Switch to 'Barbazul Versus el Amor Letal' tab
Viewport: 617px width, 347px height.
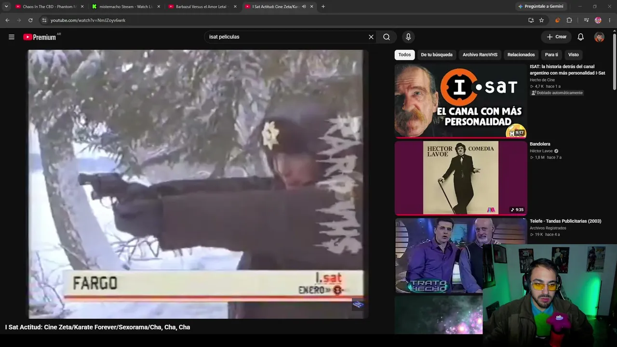click(203, 7)
